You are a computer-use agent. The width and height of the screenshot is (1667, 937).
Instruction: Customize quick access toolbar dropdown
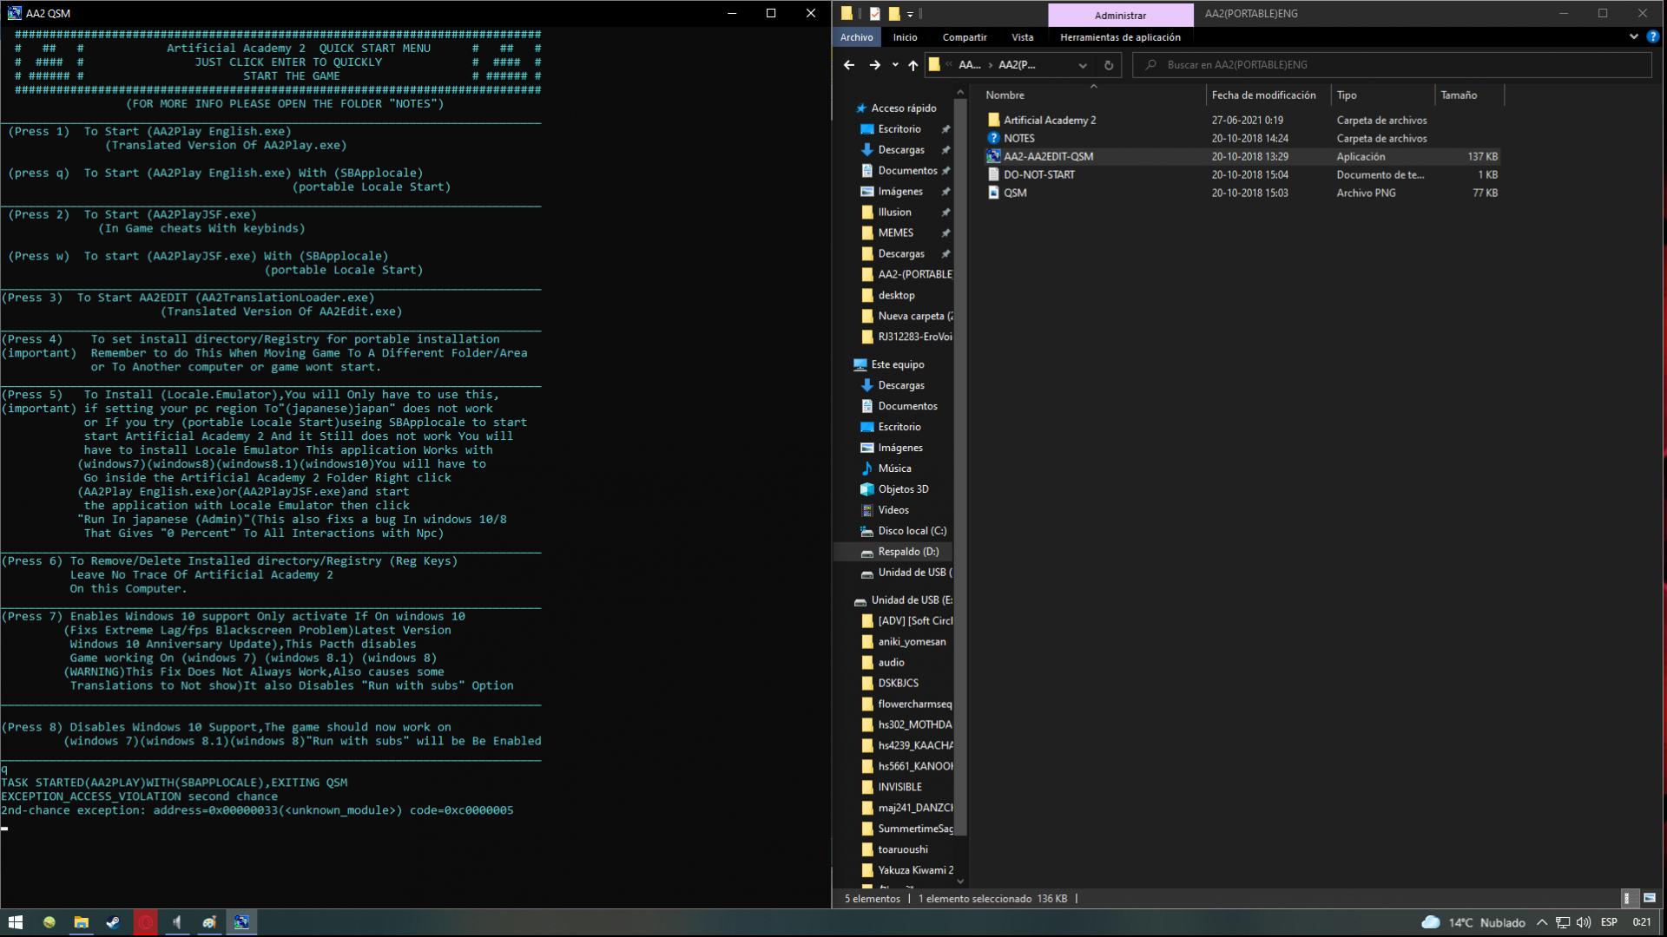(x=910, y=14)
